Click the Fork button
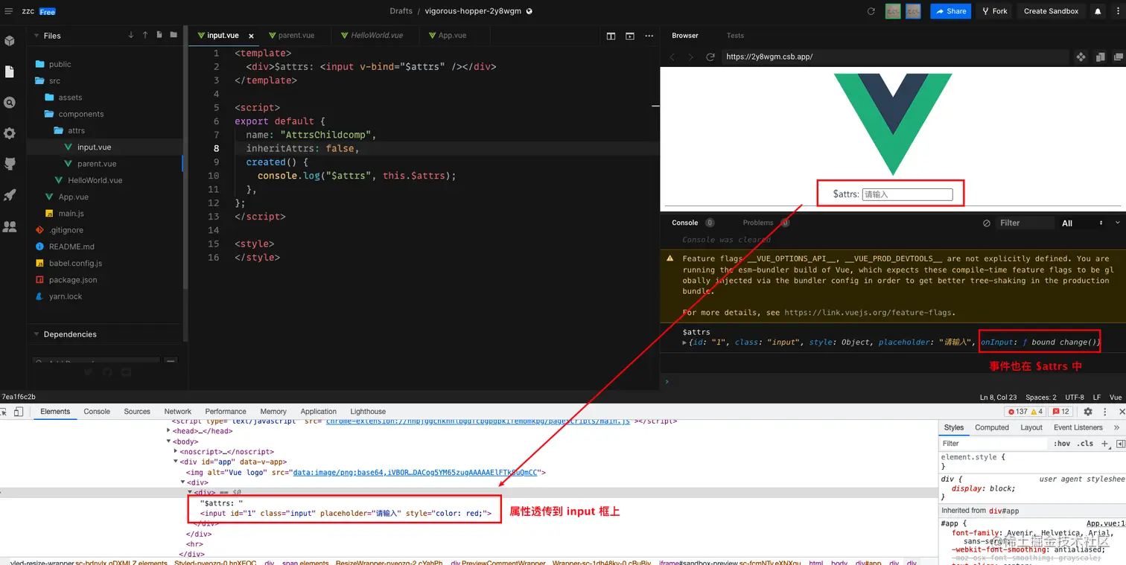This screenshot has height=565, width=1126. coord(994,11)
